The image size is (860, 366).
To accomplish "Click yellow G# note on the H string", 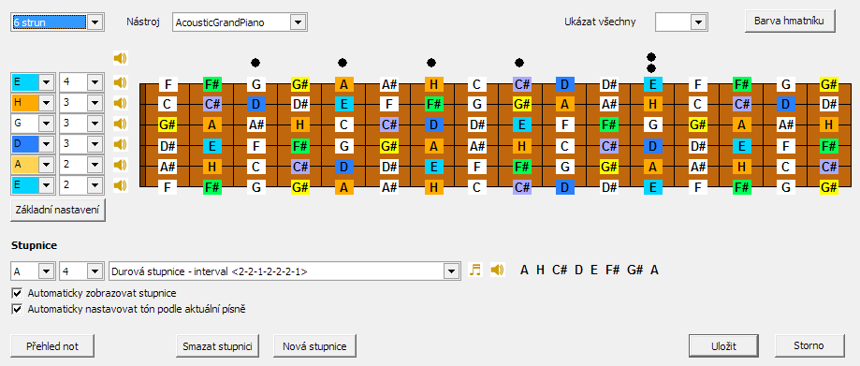I will (x=522, y=104).
